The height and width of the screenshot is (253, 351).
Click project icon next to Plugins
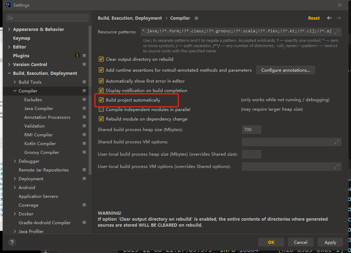84,56
